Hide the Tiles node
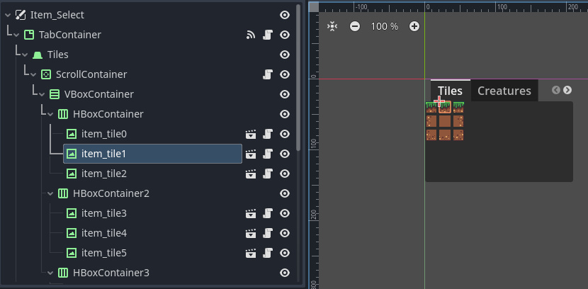 click(285, 55)
